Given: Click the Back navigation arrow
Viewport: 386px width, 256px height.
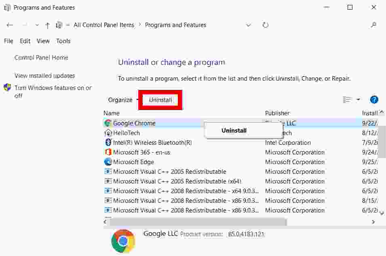Looking at the screenshot, I should tap(10, 25).
